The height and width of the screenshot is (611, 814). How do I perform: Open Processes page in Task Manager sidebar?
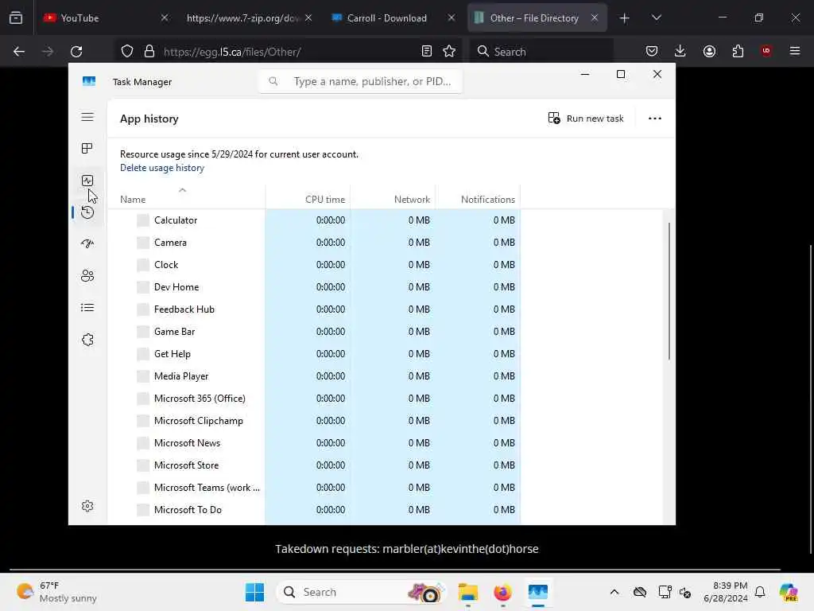[87, 149]
